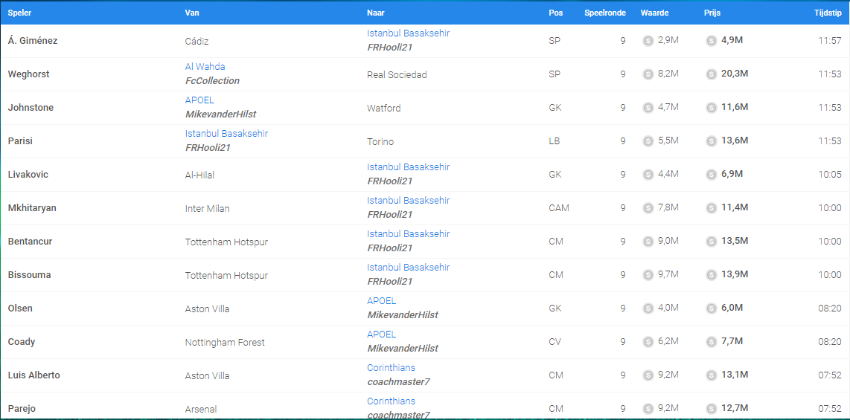Open APOEL link in Coady row
850x420 pixels.
[x=382, y=335]
